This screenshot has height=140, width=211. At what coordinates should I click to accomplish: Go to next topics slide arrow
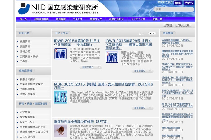[154, 33]
